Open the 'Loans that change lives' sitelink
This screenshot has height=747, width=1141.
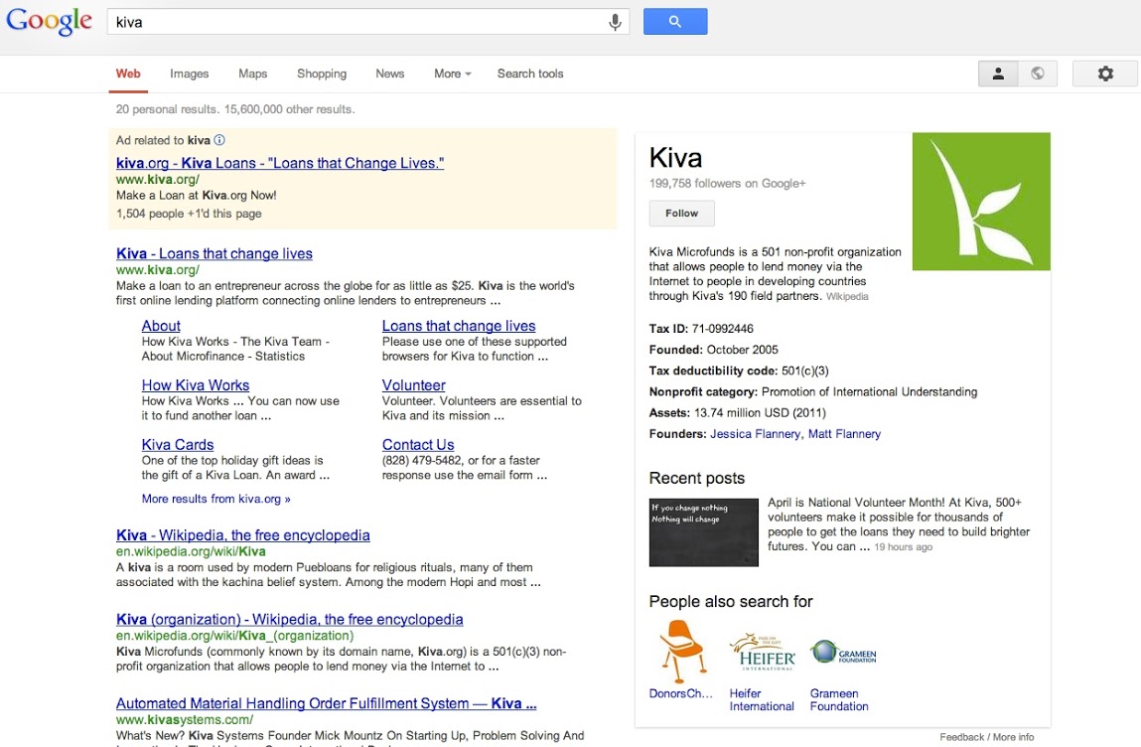click(459, 326)
